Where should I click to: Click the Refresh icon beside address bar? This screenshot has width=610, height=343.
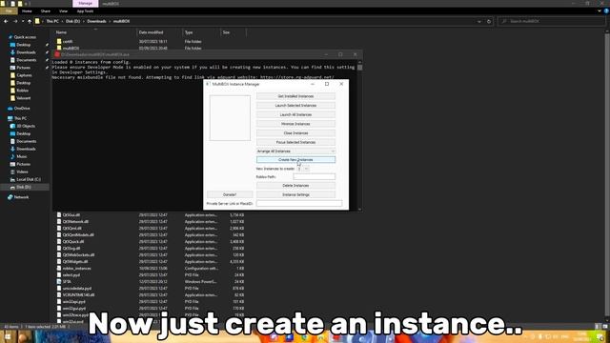(489, 21)
